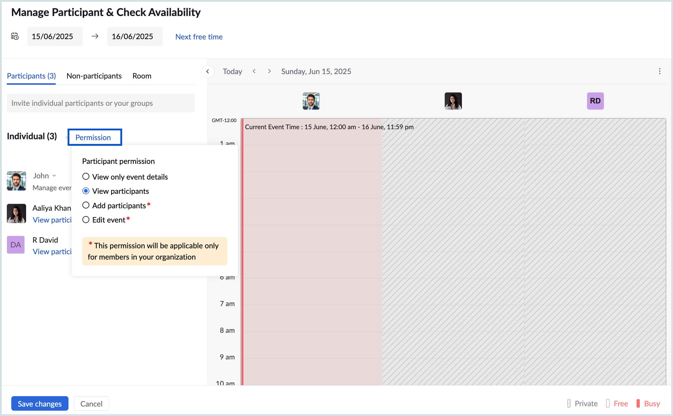Click the invite participants input field

[x=101, y=103]
